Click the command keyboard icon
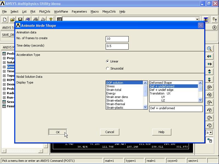This screenshot has height=164, width=219. [x=59, y=19]
